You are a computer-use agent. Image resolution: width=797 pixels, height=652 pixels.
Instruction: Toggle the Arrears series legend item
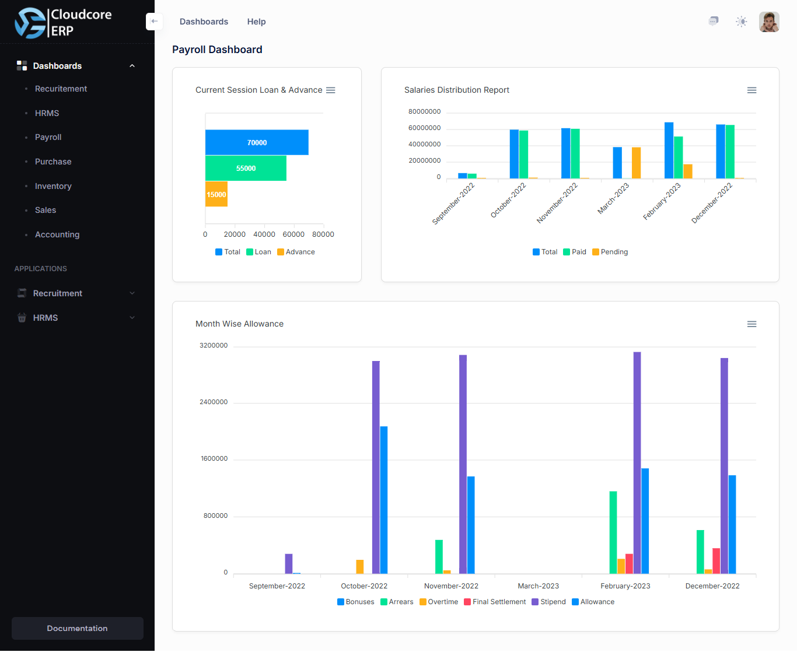[x=397, y=602]
